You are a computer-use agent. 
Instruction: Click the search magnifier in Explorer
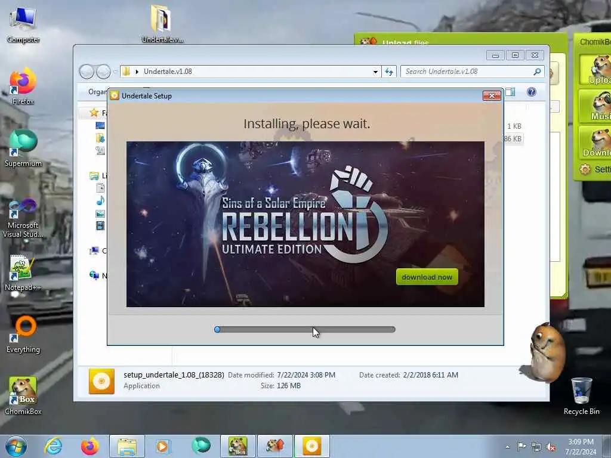tap(537, 72)
